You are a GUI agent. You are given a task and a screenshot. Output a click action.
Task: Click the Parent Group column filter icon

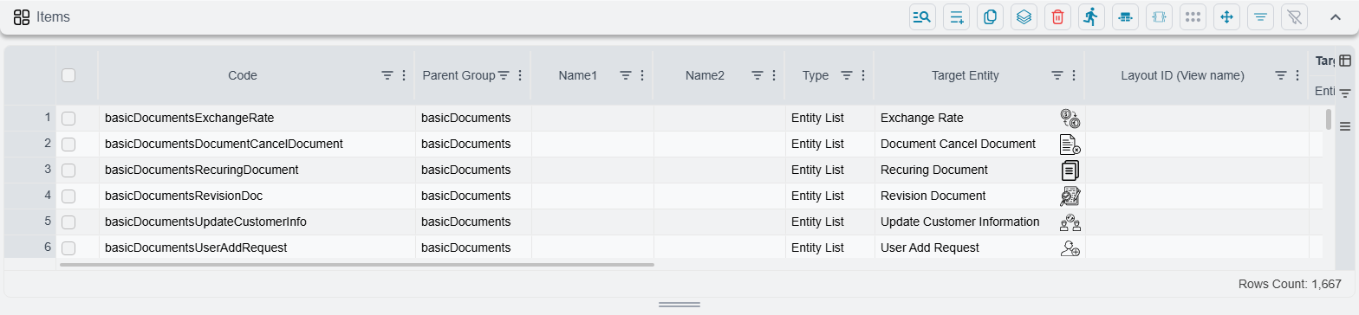(504, 76)
